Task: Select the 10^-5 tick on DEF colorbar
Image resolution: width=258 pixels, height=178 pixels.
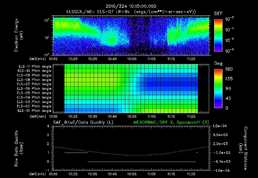Action: point(229,40)
